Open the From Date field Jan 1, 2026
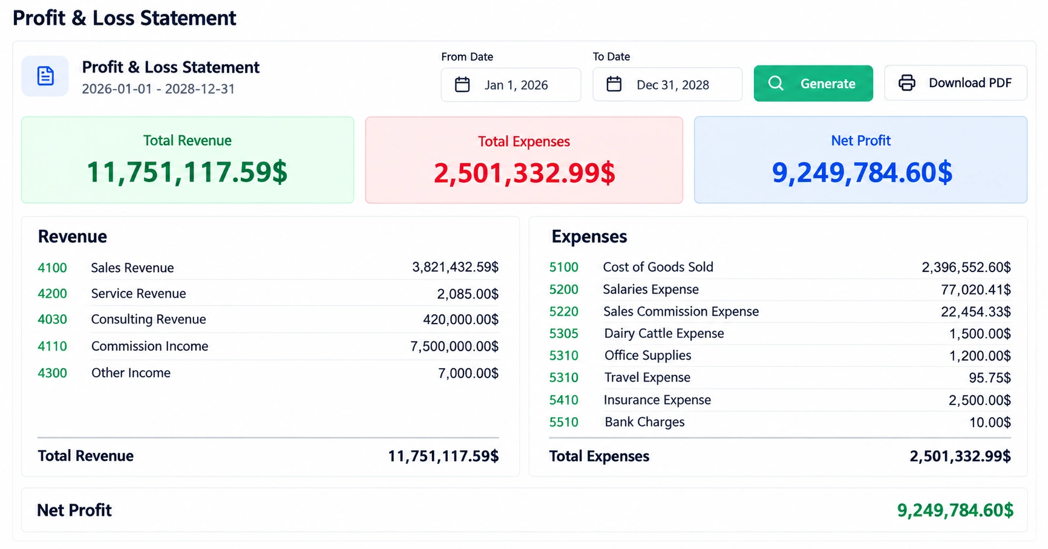 coord(511,85)
